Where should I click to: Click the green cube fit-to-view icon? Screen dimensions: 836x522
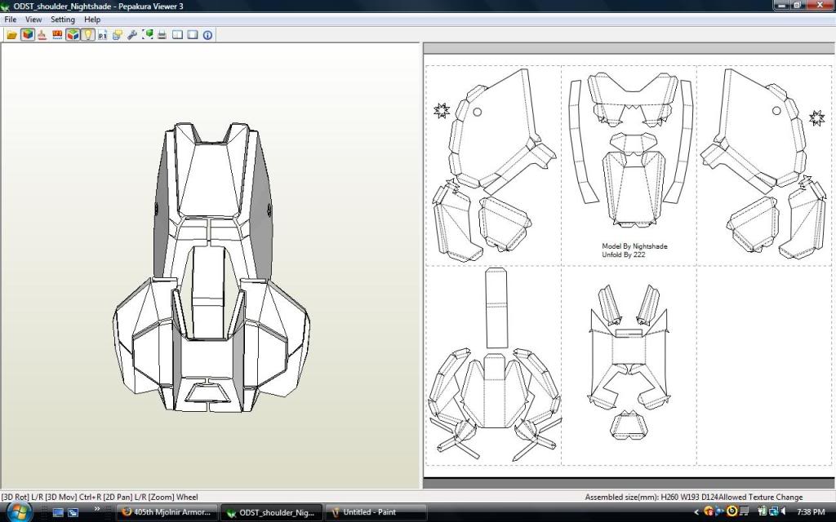148,34
